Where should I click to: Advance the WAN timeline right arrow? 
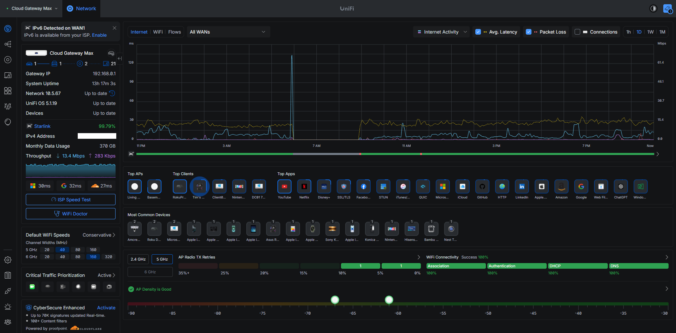[658, 154]
